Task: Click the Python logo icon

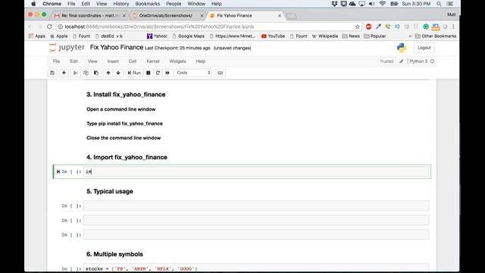Action: (x=402, y=48)
